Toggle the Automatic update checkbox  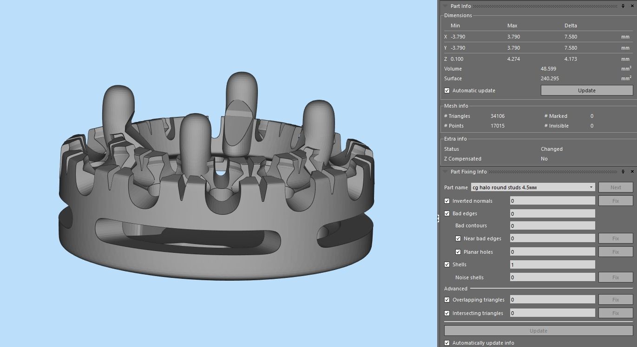pyautogui.click(x=447, y=90)
